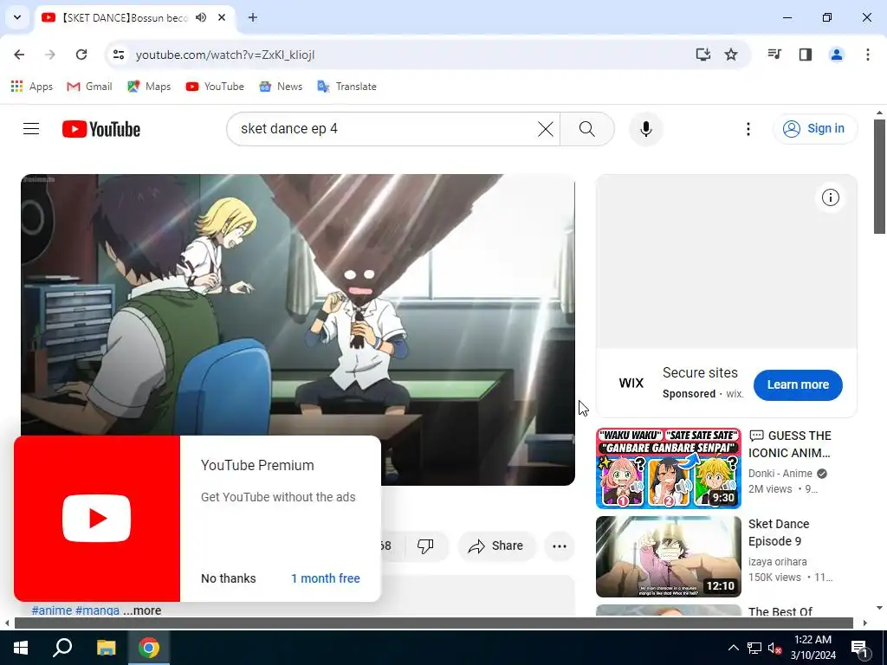Play the Sket Dance Episode 9 thumbnail
The width and height of the screenshot is (887, 665).
(668, 557)
